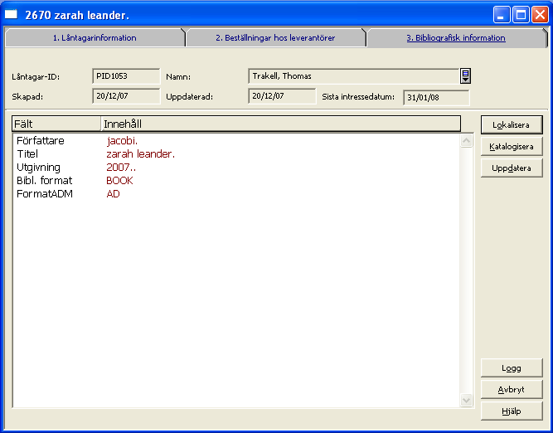This screenshot has height=433, width=553.
Task: Maximize the zarah leander window
Action: (521, 14)
